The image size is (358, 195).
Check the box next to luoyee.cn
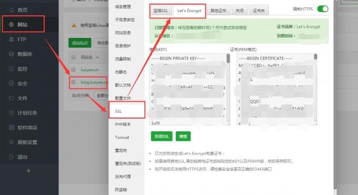(x=73, y=70)
